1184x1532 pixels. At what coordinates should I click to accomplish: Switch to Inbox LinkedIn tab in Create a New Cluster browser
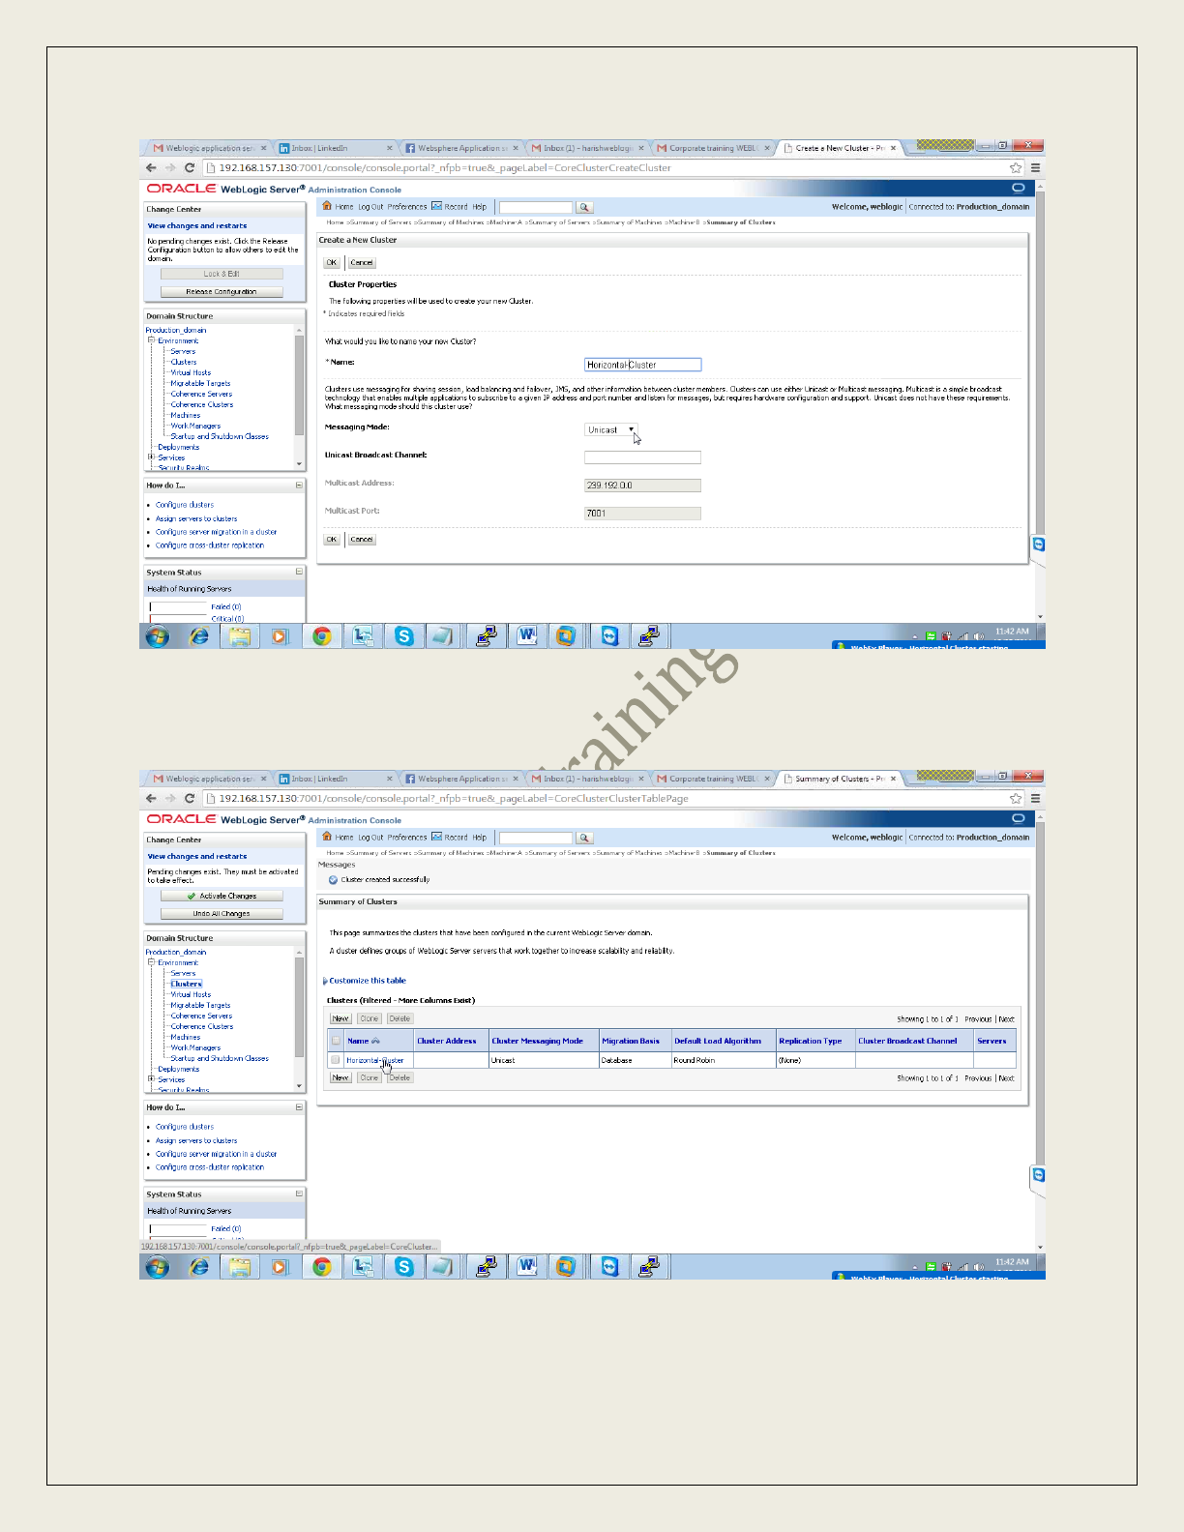click(x=335, y=148)
